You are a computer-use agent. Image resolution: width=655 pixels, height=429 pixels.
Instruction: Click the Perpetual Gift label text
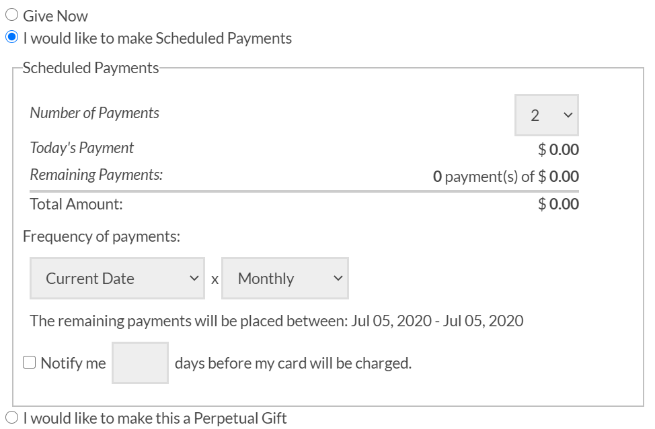click(155, 418)
